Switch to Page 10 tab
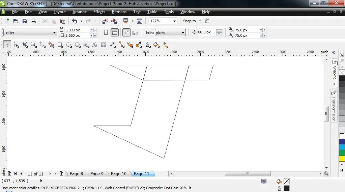Screen dimensions: 345x192 coord(119,174)
